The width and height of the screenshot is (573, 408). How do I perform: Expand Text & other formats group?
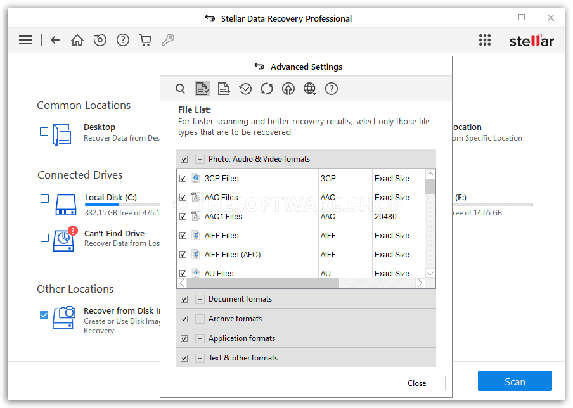[200, 359]
